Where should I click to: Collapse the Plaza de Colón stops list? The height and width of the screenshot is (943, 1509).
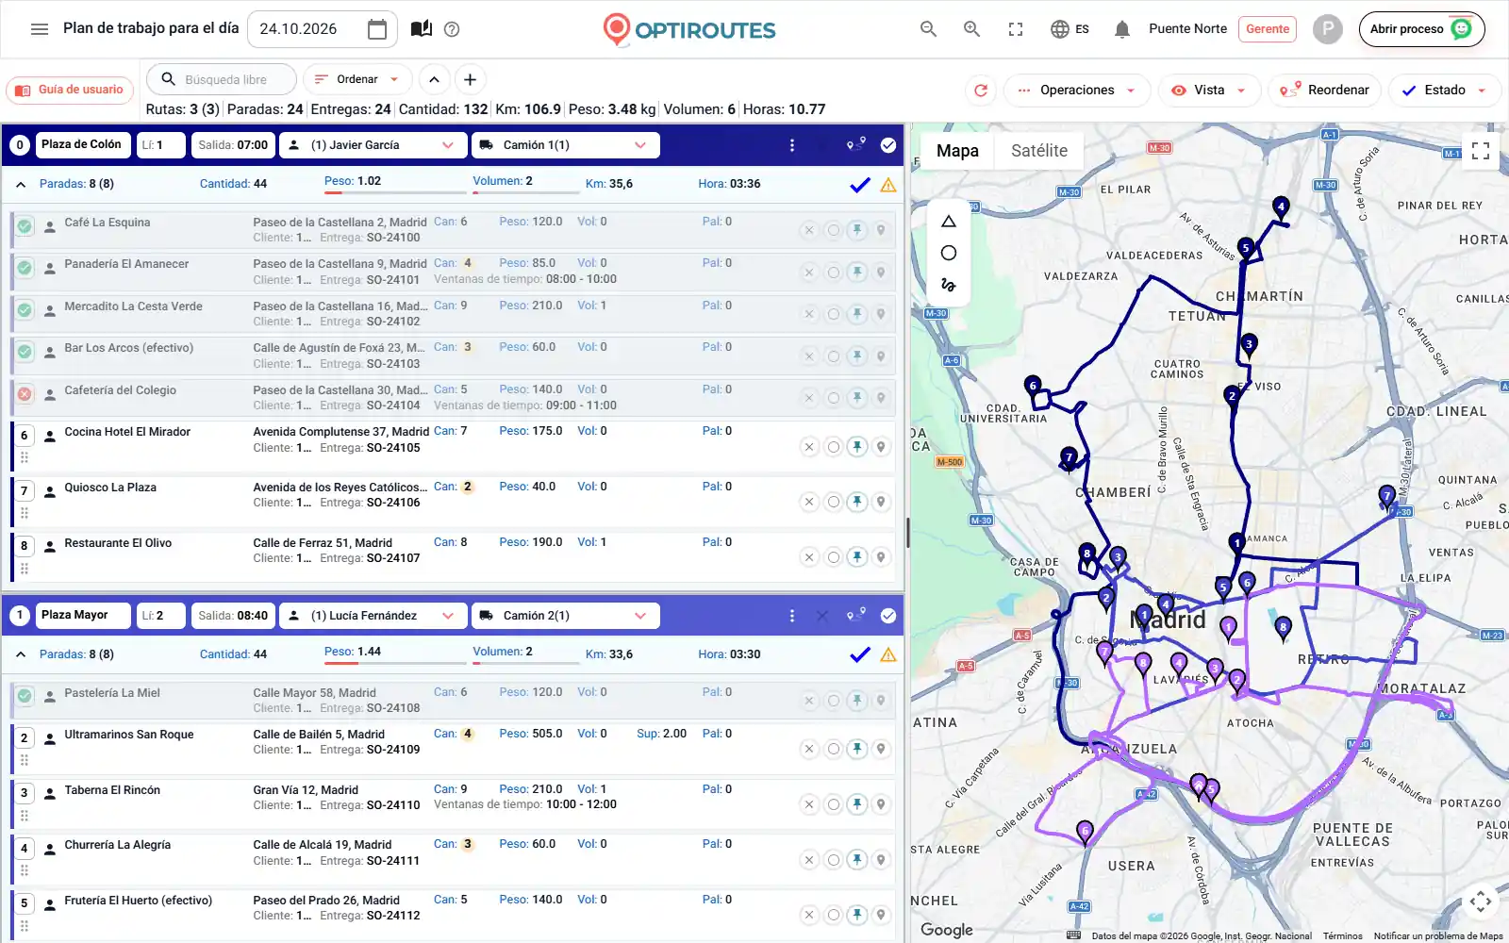pyautogui.click(x=21, y=185)
